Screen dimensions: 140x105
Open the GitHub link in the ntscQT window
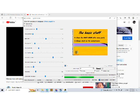click(x=49, y=21)
